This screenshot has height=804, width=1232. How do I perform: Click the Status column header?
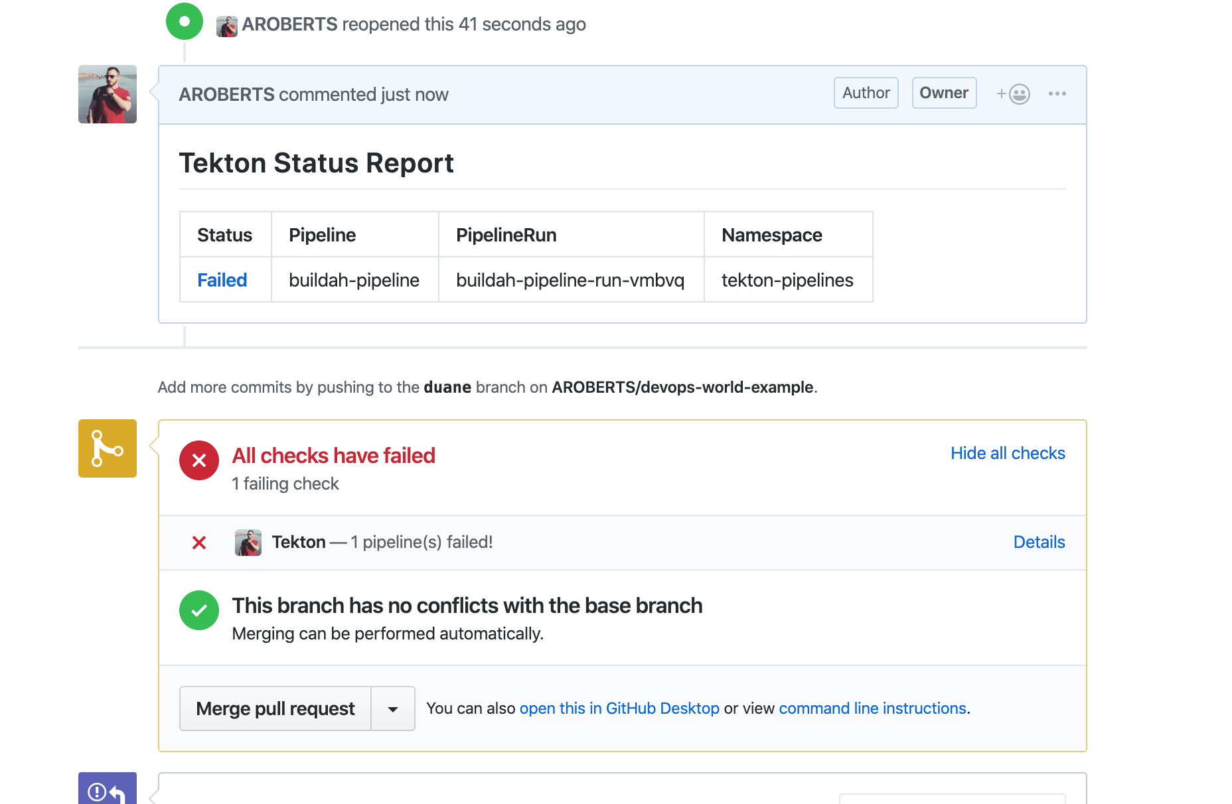click(x=225, y=235)
